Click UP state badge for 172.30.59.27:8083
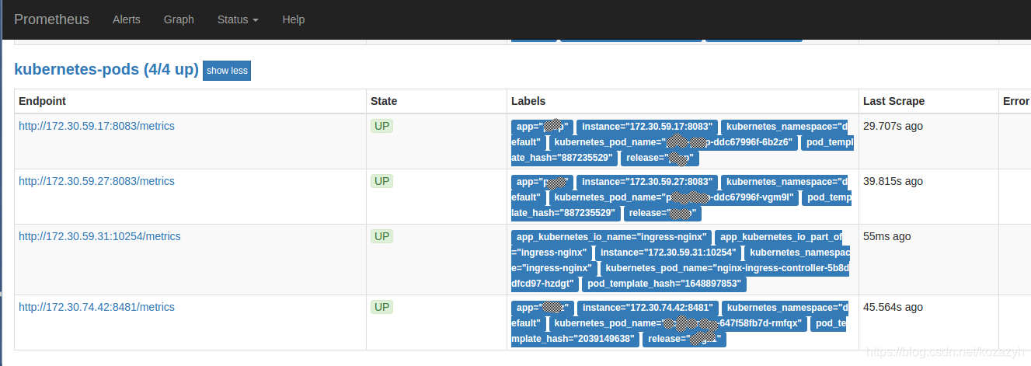Screen dimensions: 1031x366 click(x=381, y=181)
